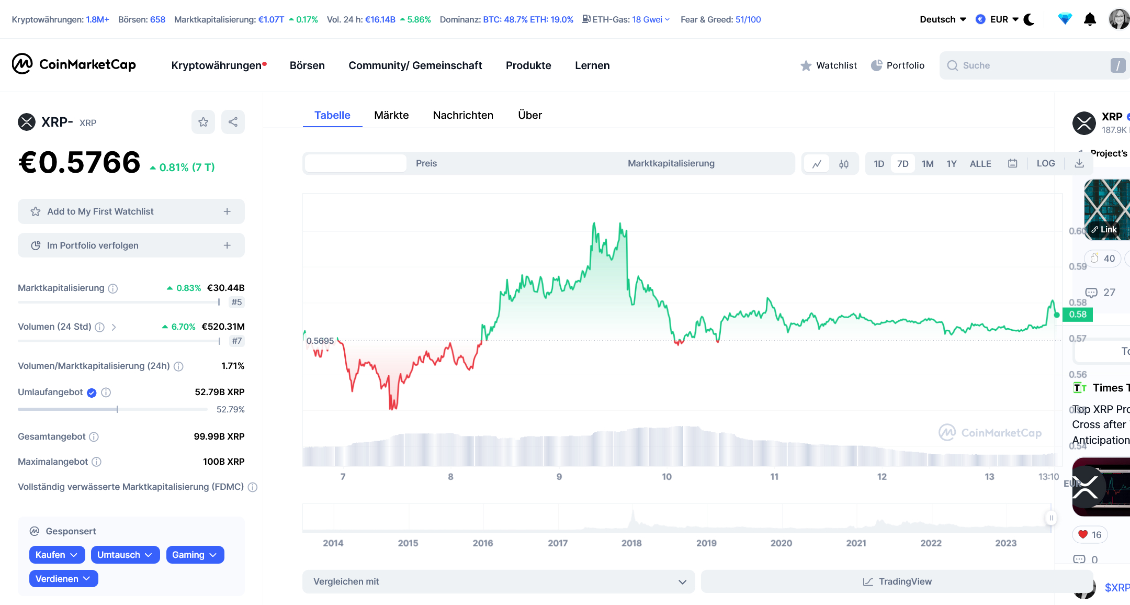Click the Börsen: 658 link
1130x605 pixels.
142,19
